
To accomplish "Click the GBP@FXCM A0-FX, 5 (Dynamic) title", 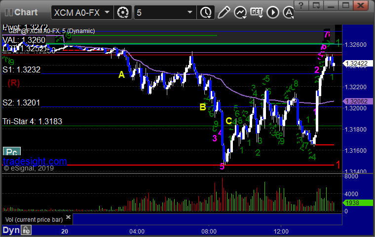I will (x=52, y=31).
